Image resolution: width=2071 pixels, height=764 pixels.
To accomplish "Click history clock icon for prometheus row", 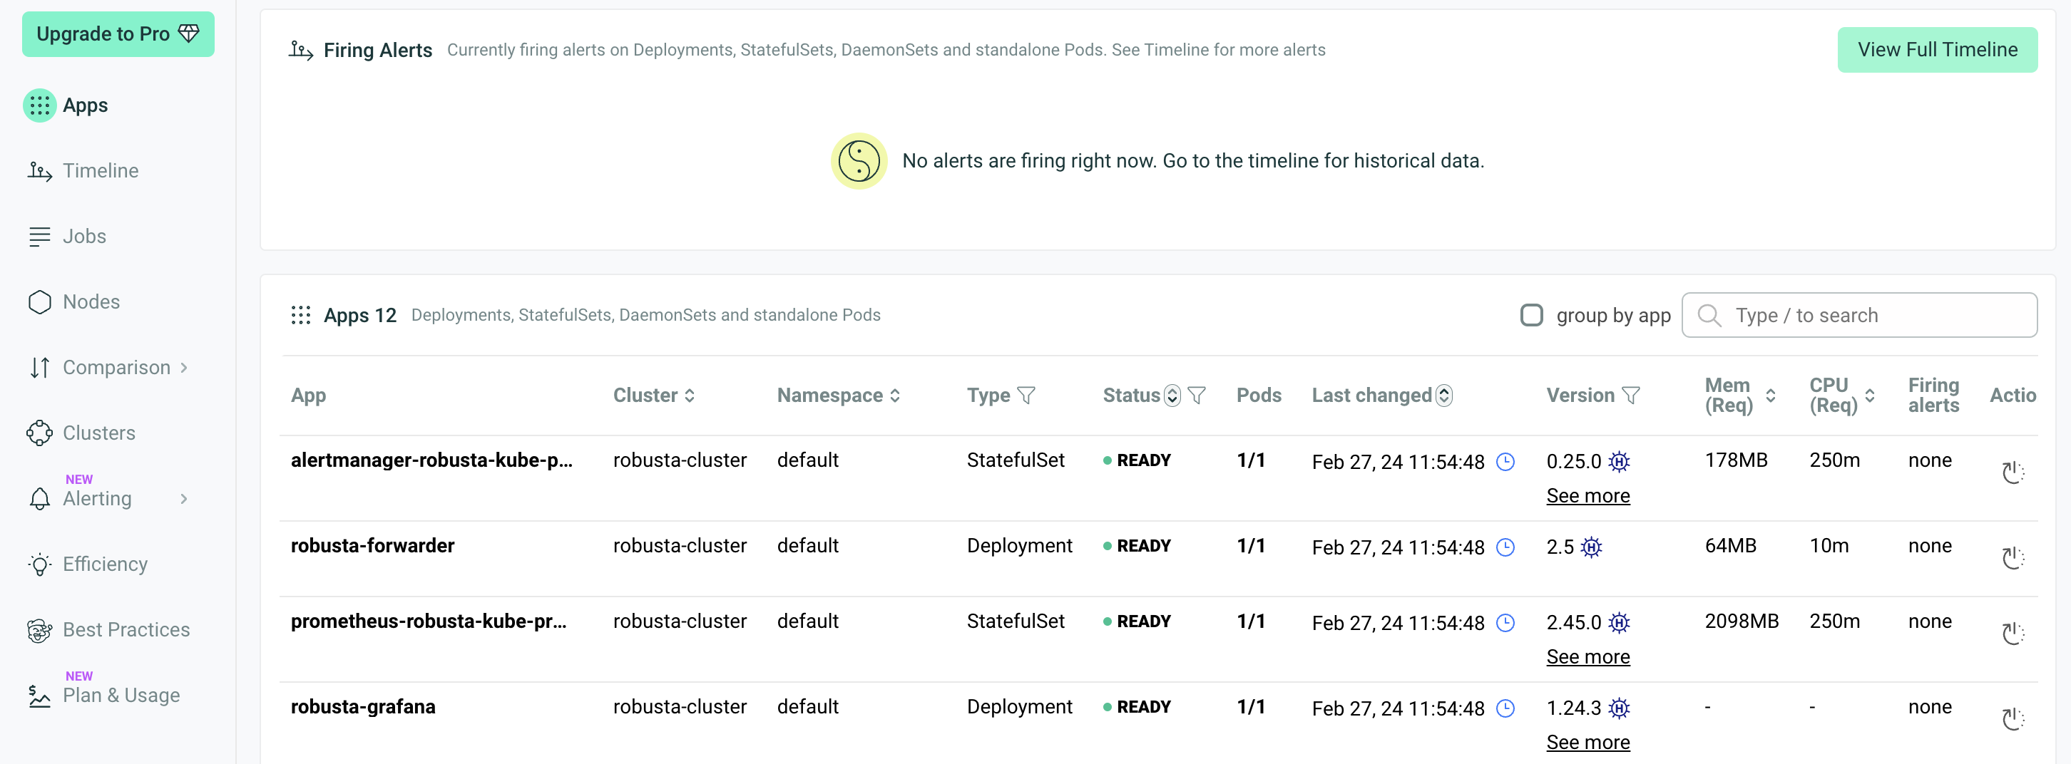I will (1505, 624).
